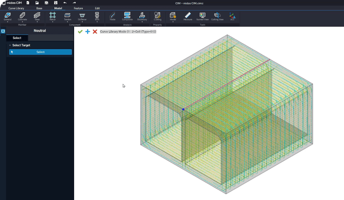Image resolution: width=344 pixels, height=200 pixels.
Task: Activate the Composite analysis tool
Action: tap(127, 16)
